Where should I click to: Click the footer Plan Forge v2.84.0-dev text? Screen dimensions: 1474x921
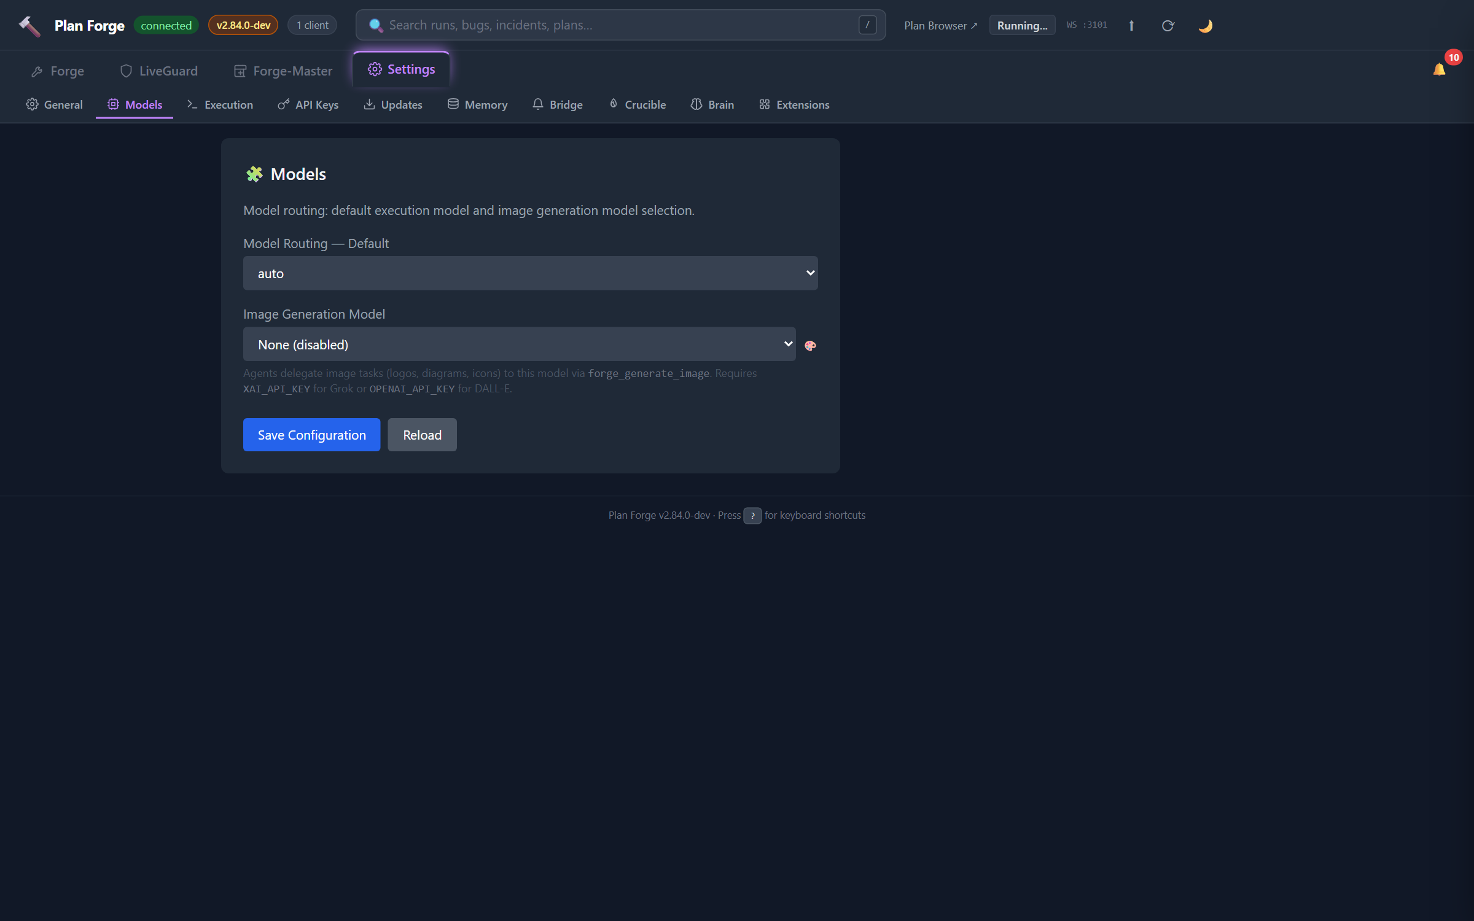[x=659, y=516]
